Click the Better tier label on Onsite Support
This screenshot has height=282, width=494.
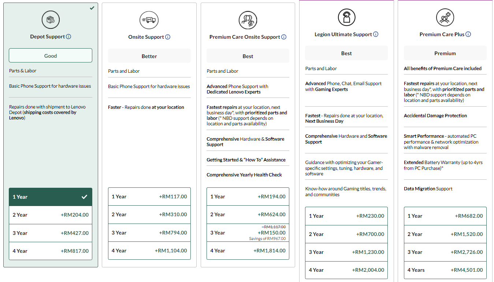point(149,56)
